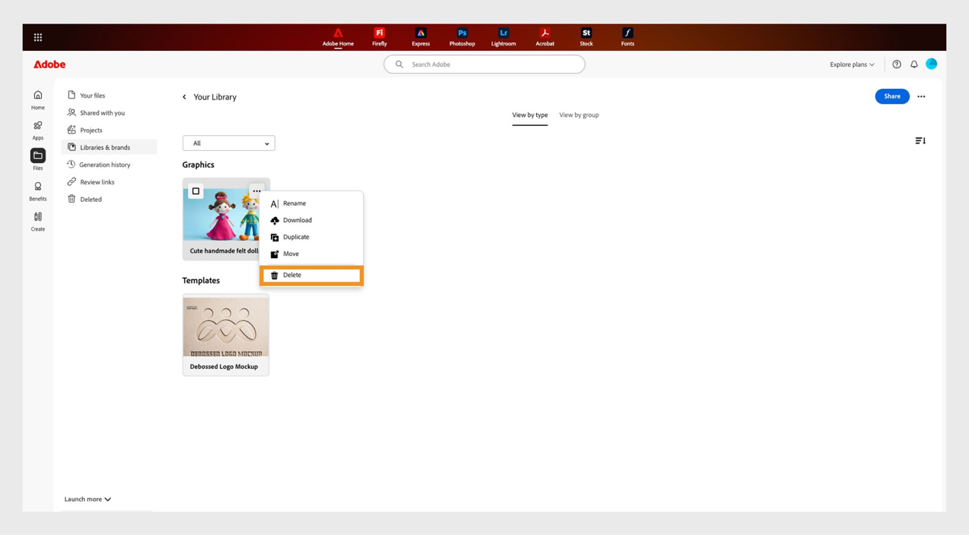The width and height of the screenshot is (969, 535).
Task: Switch to the View by group tab
Action: 578,115
